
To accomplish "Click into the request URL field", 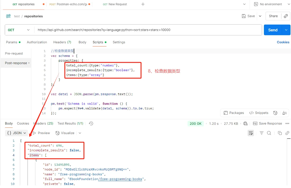I will [x=148, y=30].
